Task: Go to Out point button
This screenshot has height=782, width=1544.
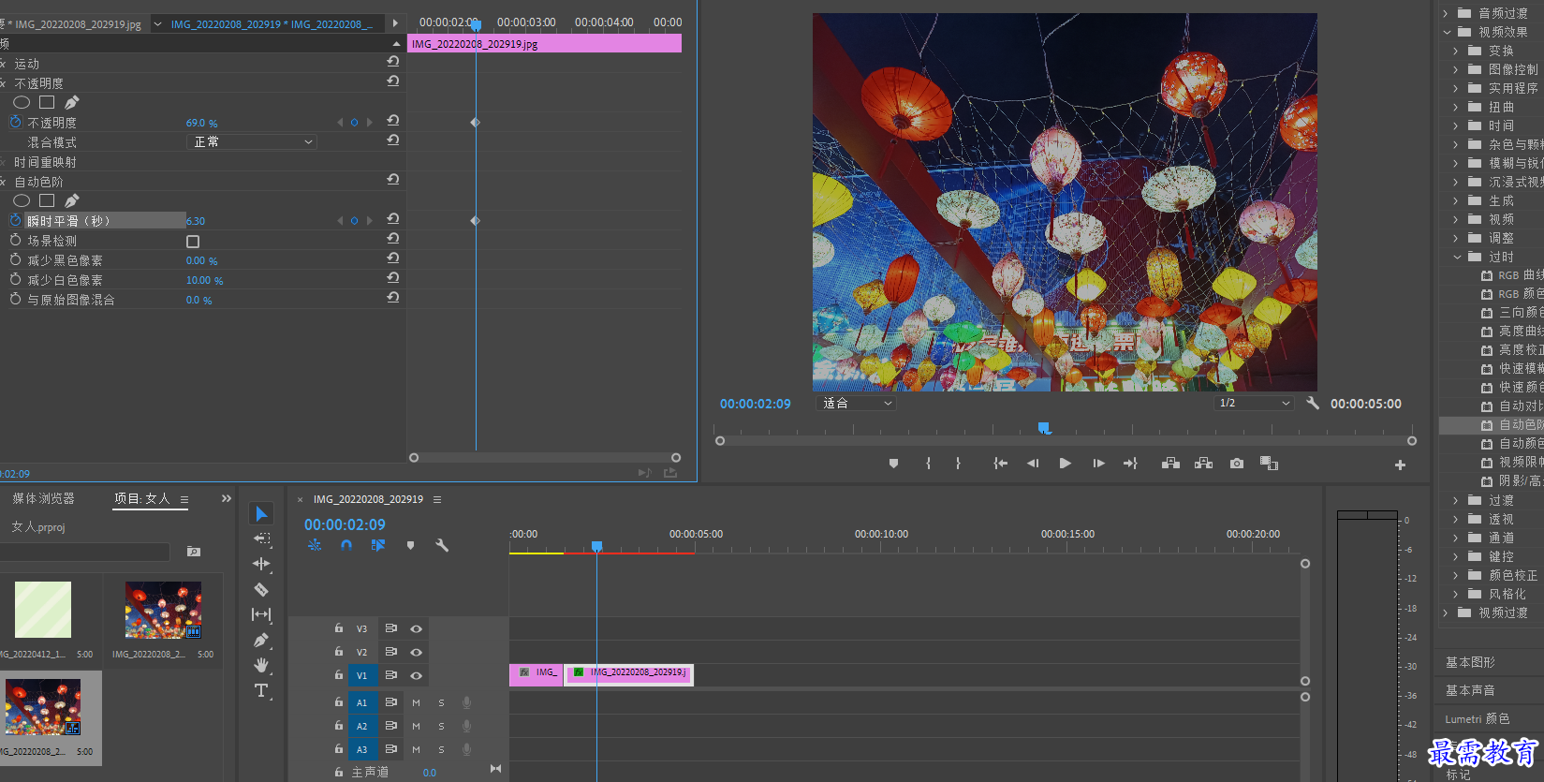Action: [1130, 464]
